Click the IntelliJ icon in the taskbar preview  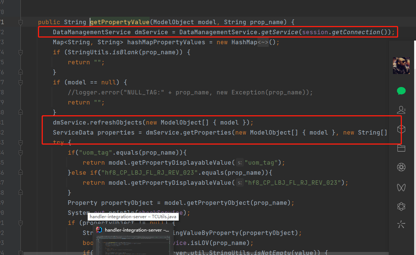coord(99,230)
